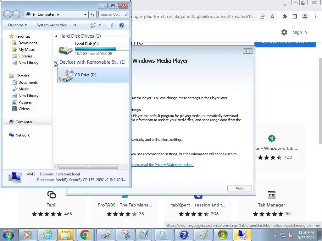Click the Chrome address bar URL
The width and height of the screenshot is (322, 241).
[193, 16]
